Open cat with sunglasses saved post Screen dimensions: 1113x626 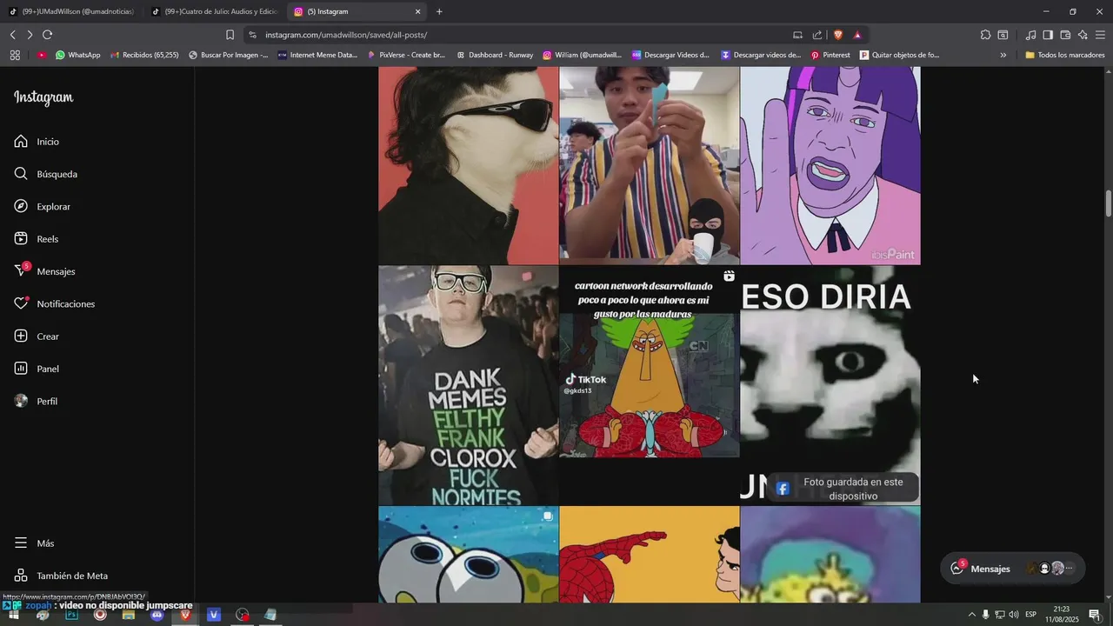(468, 165)
